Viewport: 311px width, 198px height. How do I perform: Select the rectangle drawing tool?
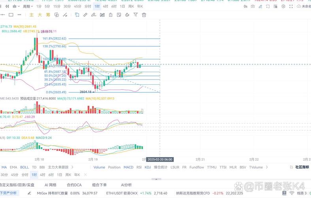point(11,15)
